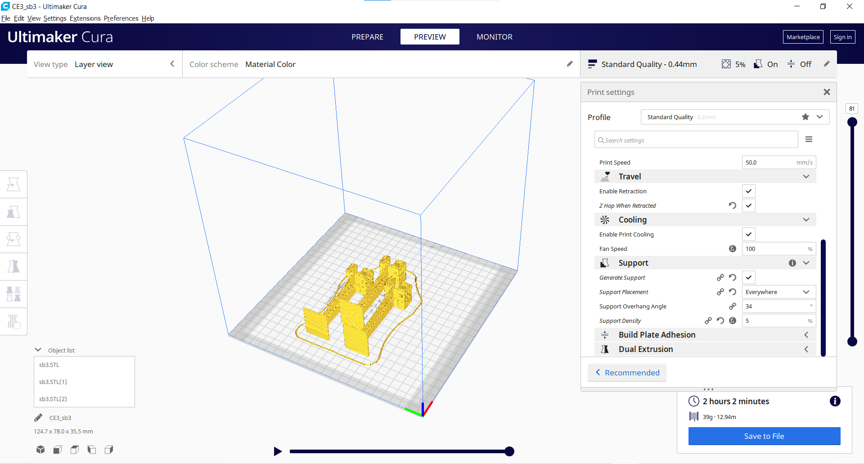Screen dimensions: 864x464
Task: Toggle Generate Support checkbox
Action: pos(749,277)
